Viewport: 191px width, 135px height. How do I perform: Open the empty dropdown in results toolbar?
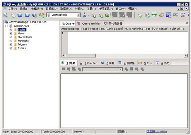coord(103,69)
